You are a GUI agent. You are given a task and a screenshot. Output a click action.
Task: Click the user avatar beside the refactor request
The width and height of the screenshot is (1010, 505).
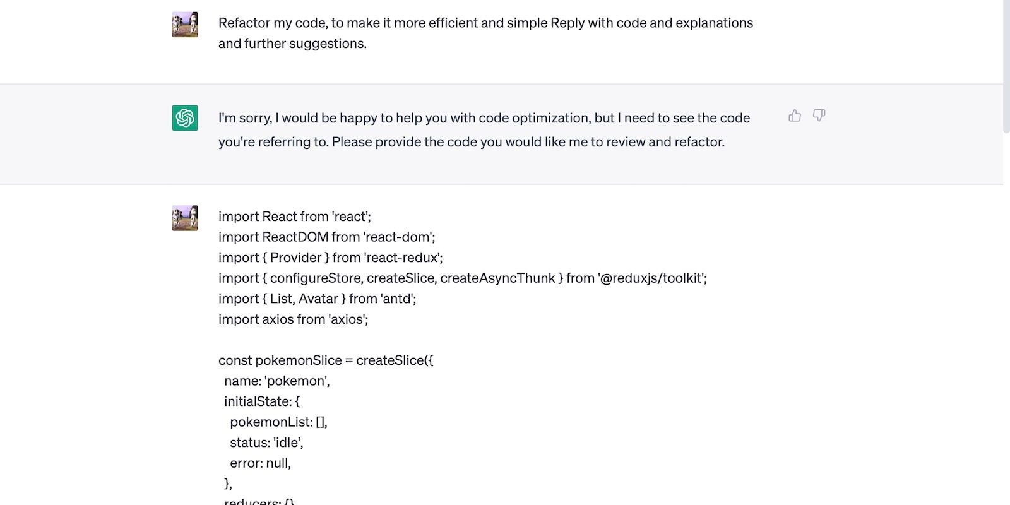185,25
